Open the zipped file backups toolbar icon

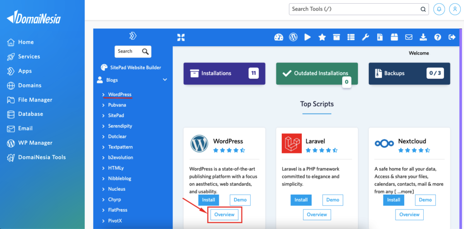[x=380, y=37]
